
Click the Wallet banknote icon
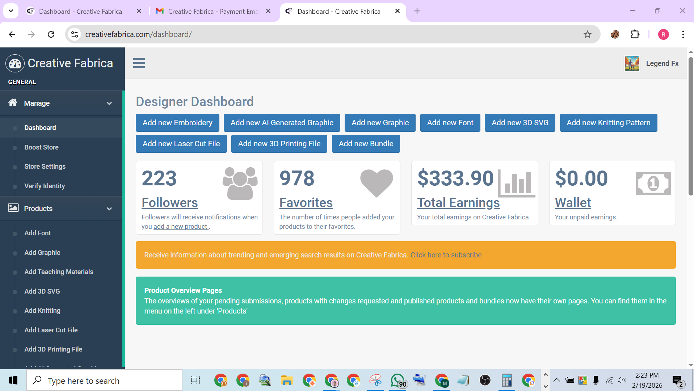[x=653, y=183]
